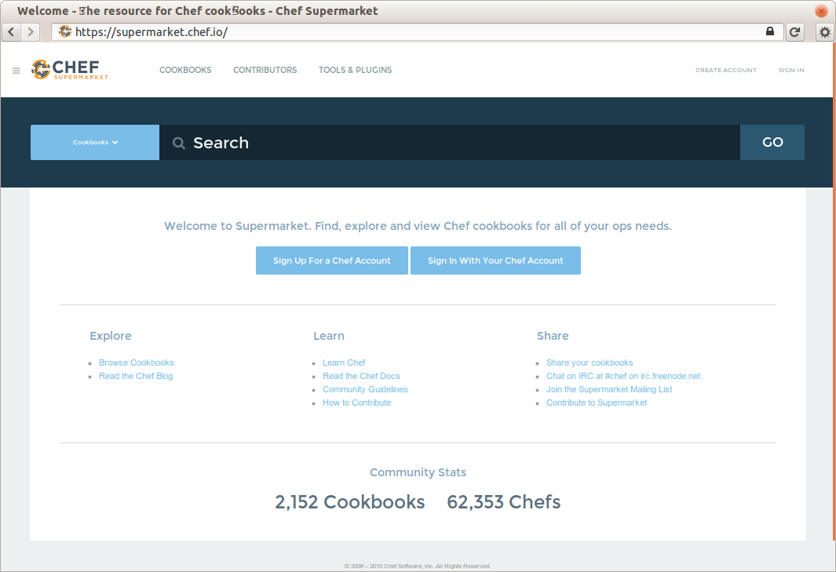Image resolution: width=836 pixels, height=572 pixels.
Task: Open the Learn Chef link
Action: (x=344, y=363)
